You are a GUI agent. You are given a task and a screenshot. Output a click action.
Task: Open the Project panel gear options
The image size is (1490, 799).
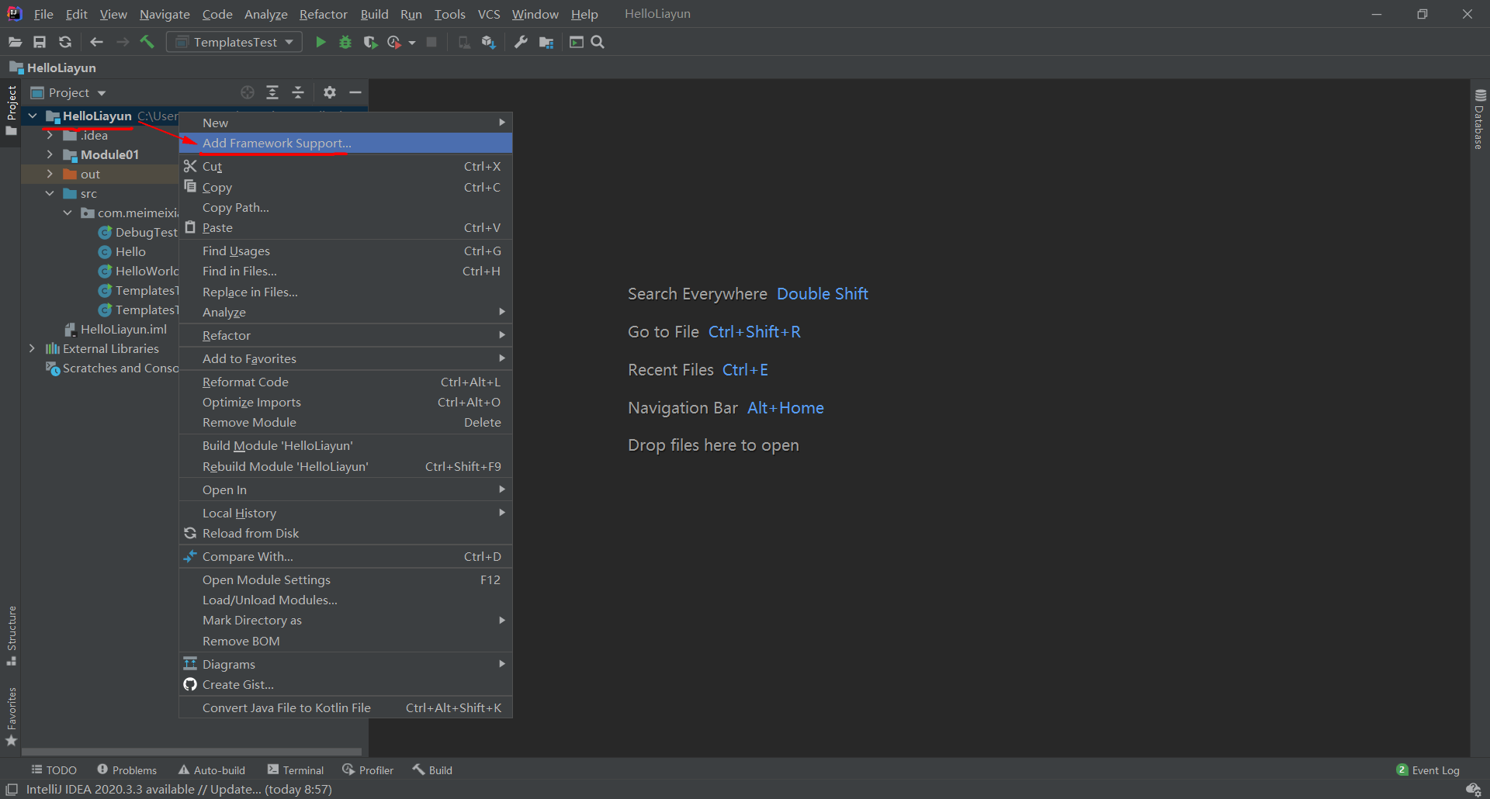pyautogui.click(x=330, y=92)
